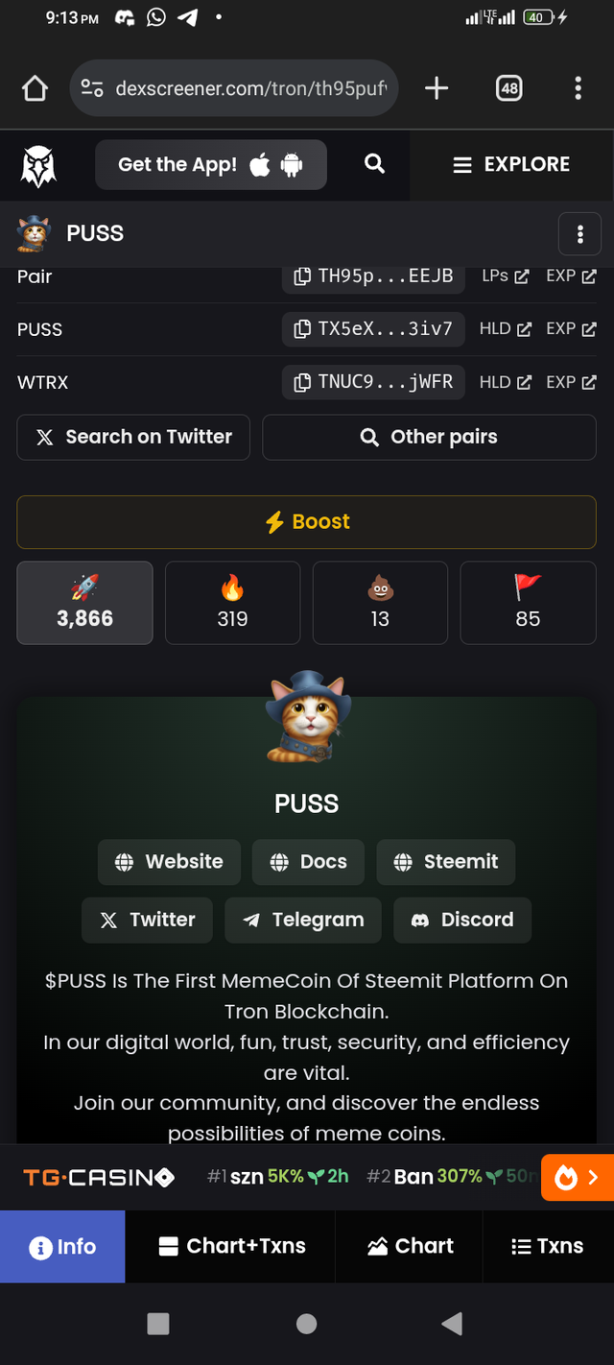614x1365 pixels.
Task: Switch to the Txns tab
Action: 548,1246
